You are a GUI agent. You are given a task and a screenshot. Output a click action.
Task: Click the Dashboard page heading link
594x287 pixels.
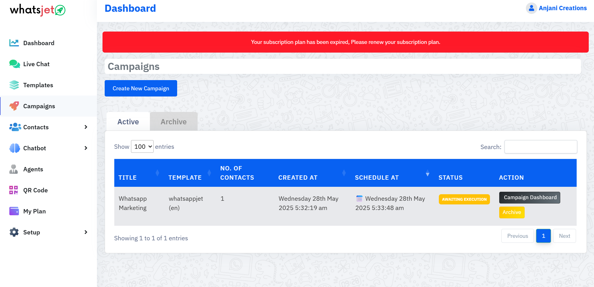tap(130, 8)
